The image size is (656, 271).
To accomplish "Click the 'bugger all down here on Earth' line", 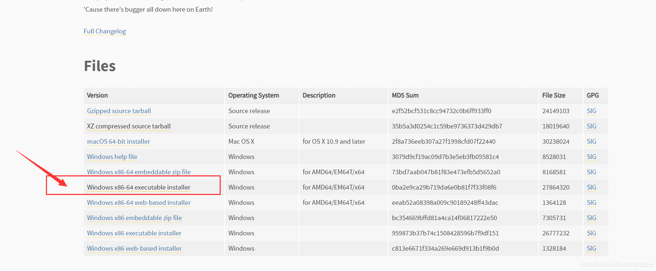I will coord(148,9).
